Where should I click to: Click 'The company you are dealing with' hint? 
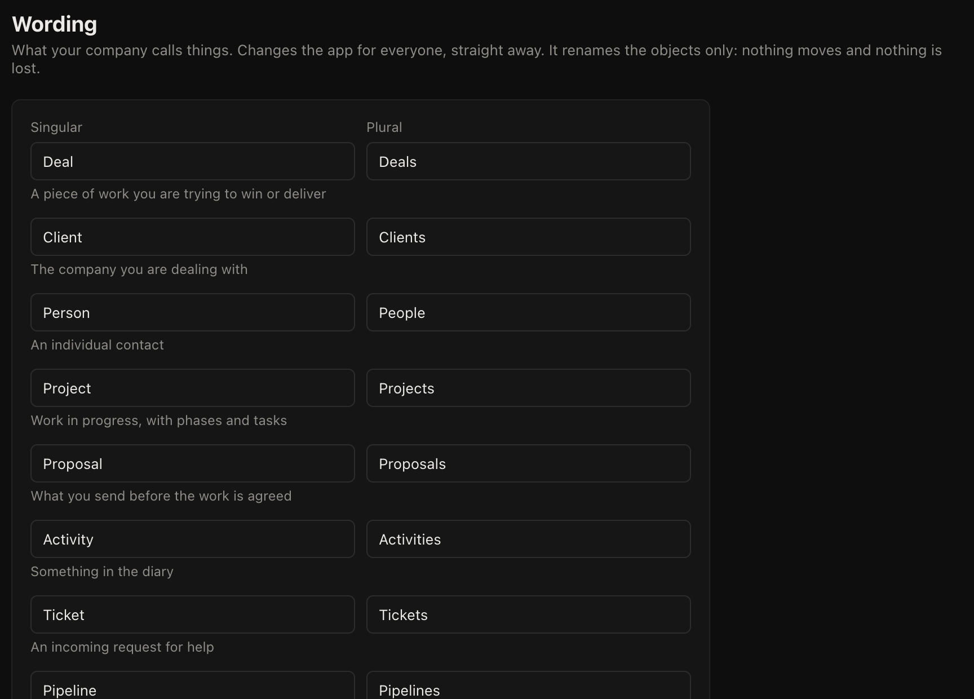139,269
